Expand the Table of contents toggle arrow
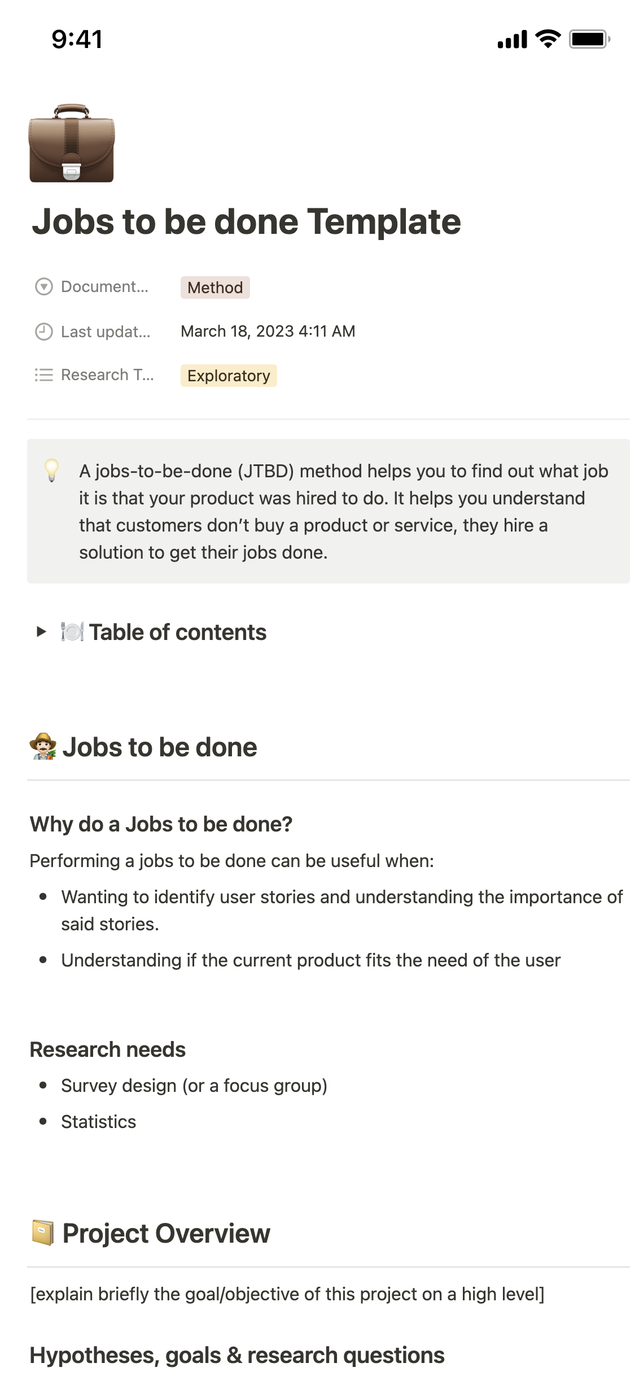The width and height of the screenshot is (635, 1376). click(41, 632)
